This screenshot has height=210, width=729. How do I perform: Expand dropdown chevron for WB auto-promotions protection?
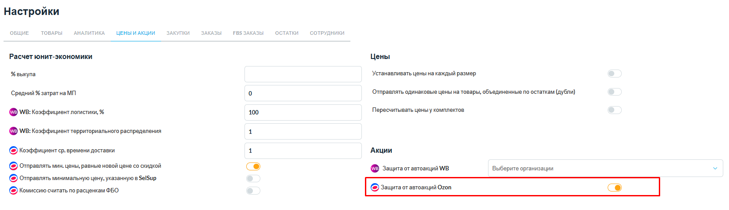pyautogui.click(x=715, y=168)
